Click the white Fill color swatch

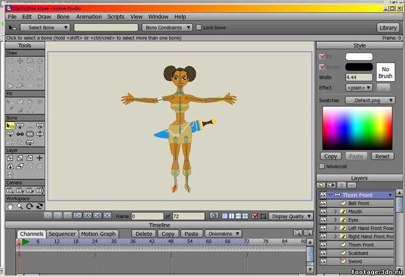pos(359,57)
